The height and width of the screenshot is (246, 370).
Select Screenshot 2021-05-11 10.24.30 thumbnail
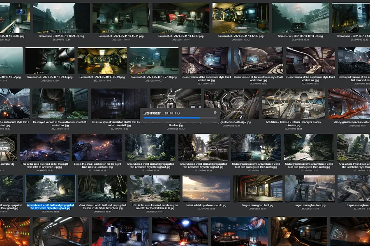tap(61, 18)
